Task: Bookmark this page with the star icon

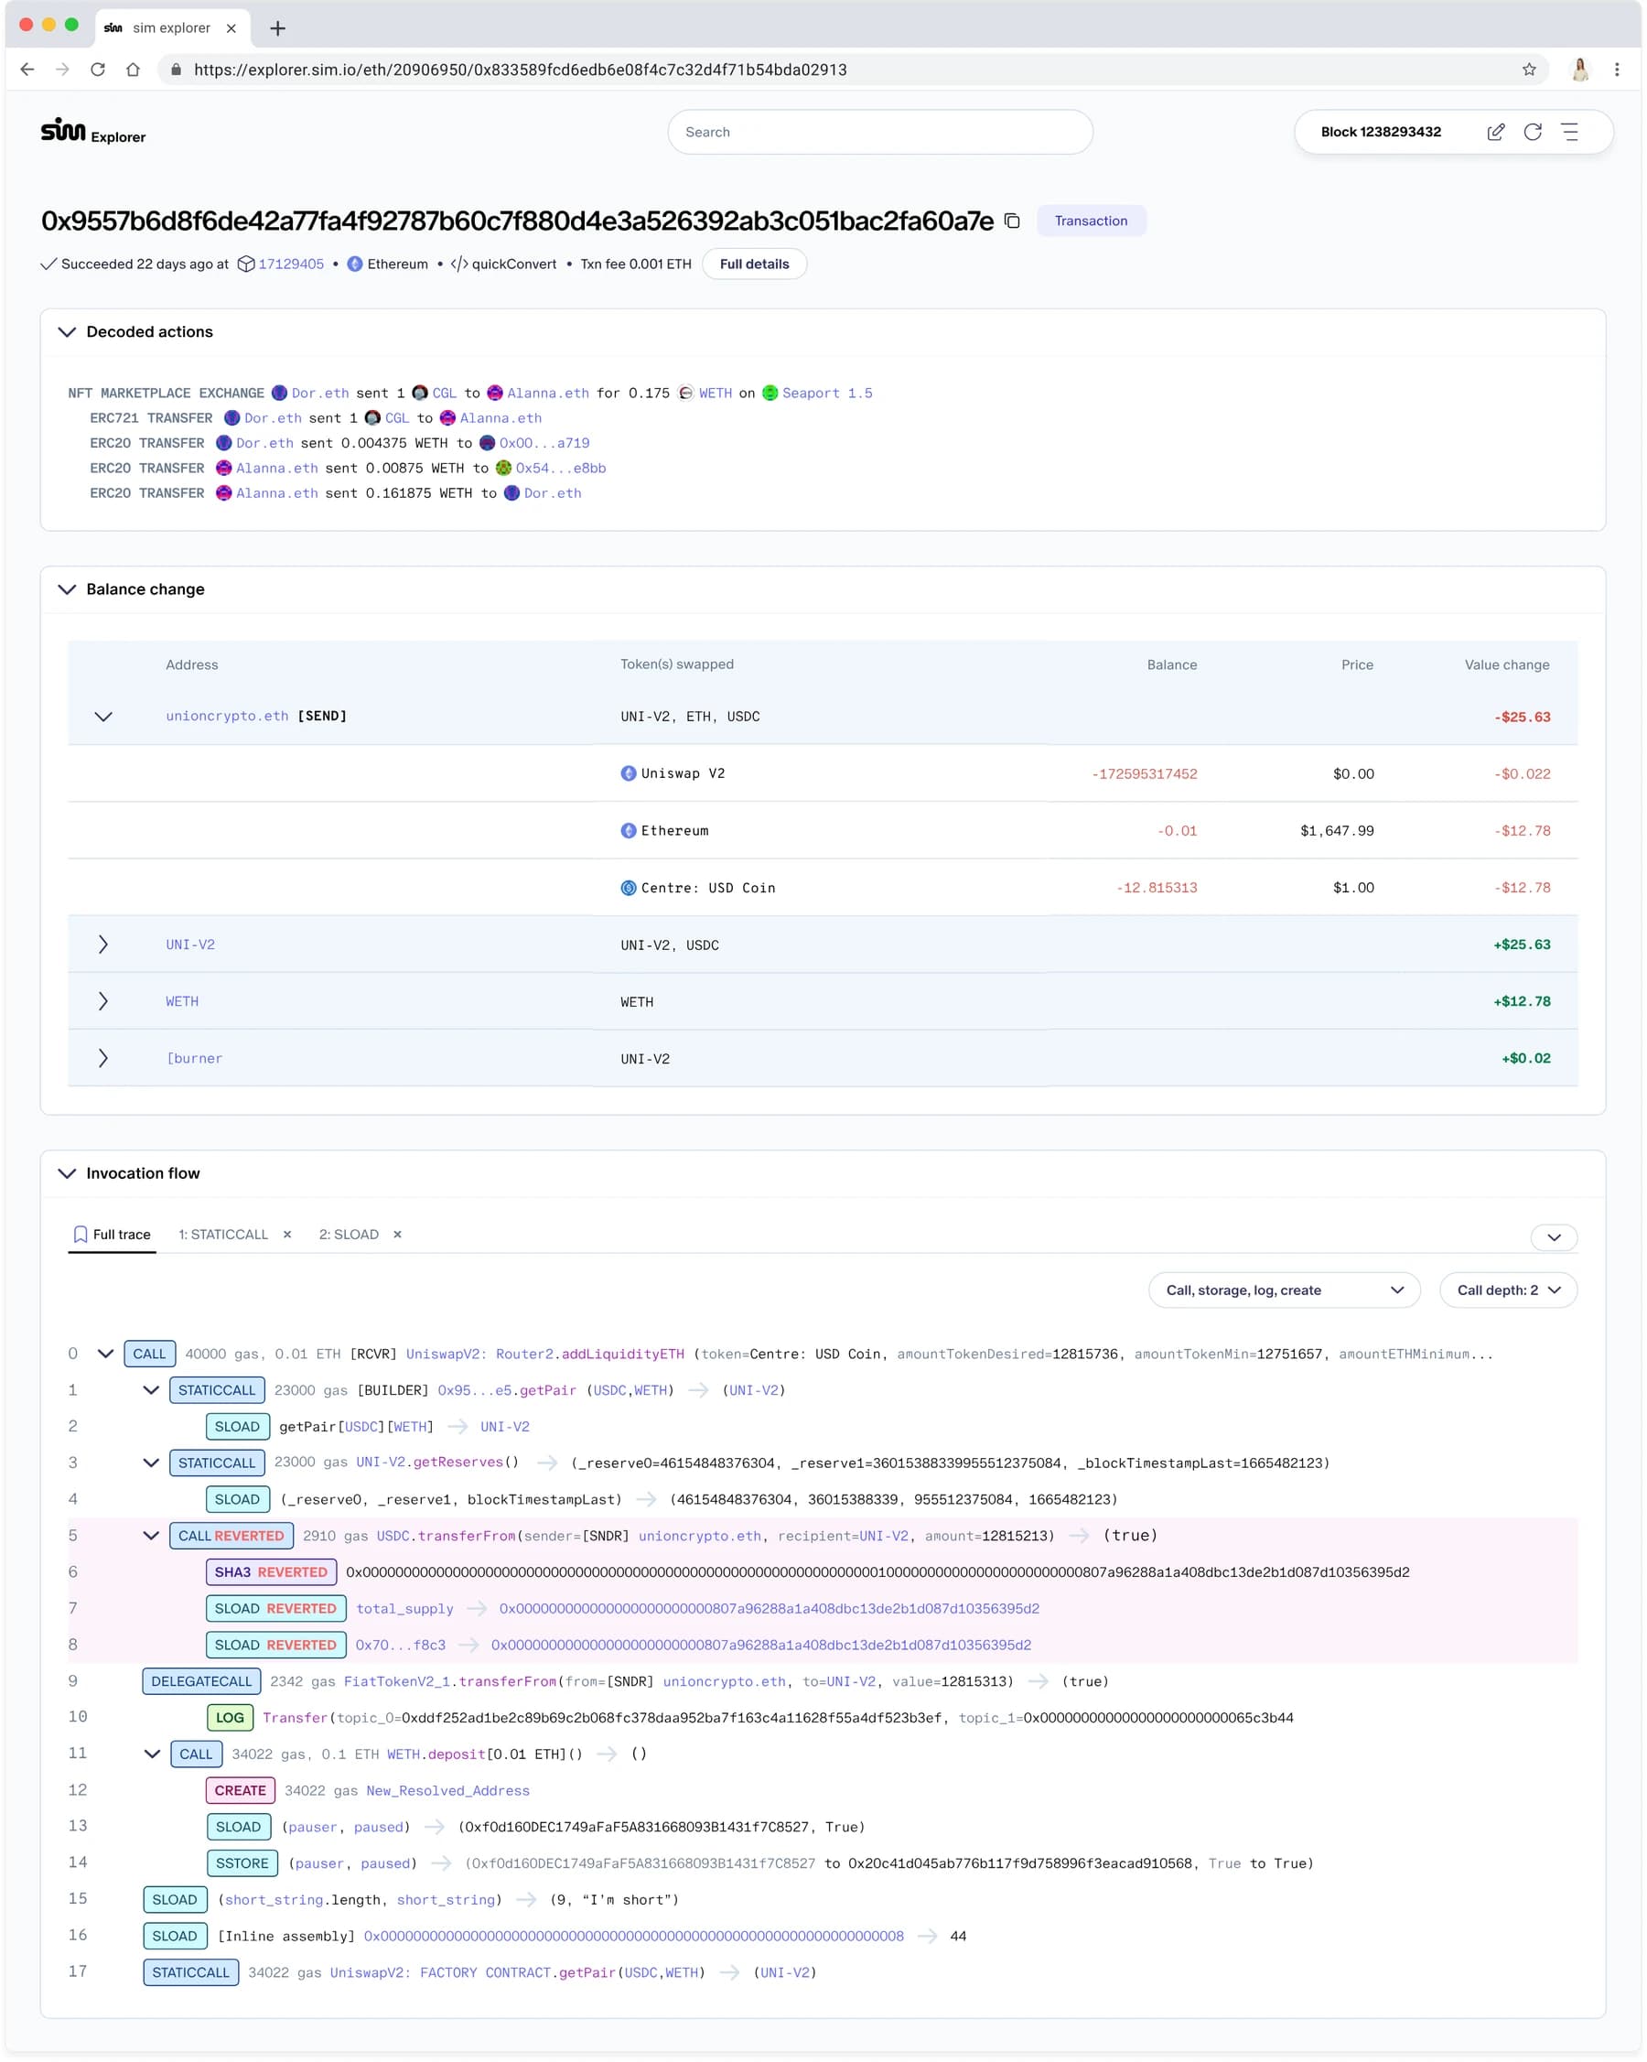Action: click(x=1530, y=70)
